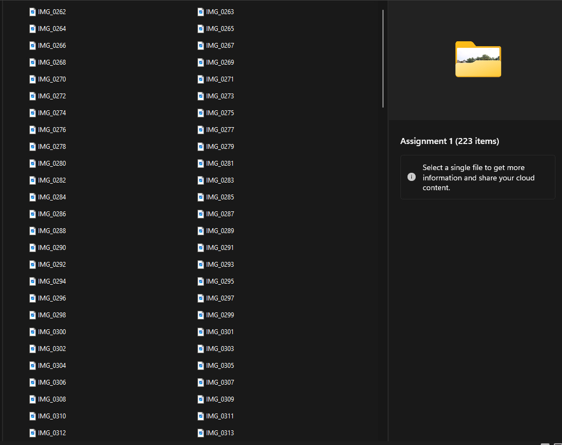
Task: Select the file icon for IMG_0288
Action: point(33,231)
